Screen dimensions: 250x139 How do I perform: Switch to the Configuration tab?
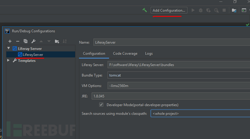point(94,54)
